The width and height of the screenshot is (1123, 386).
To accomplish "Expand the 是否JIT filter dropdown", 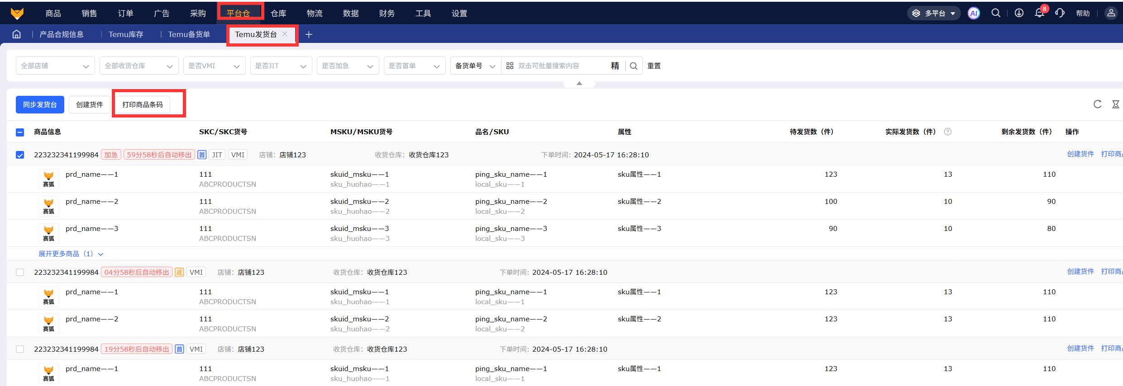I will 281,66.
